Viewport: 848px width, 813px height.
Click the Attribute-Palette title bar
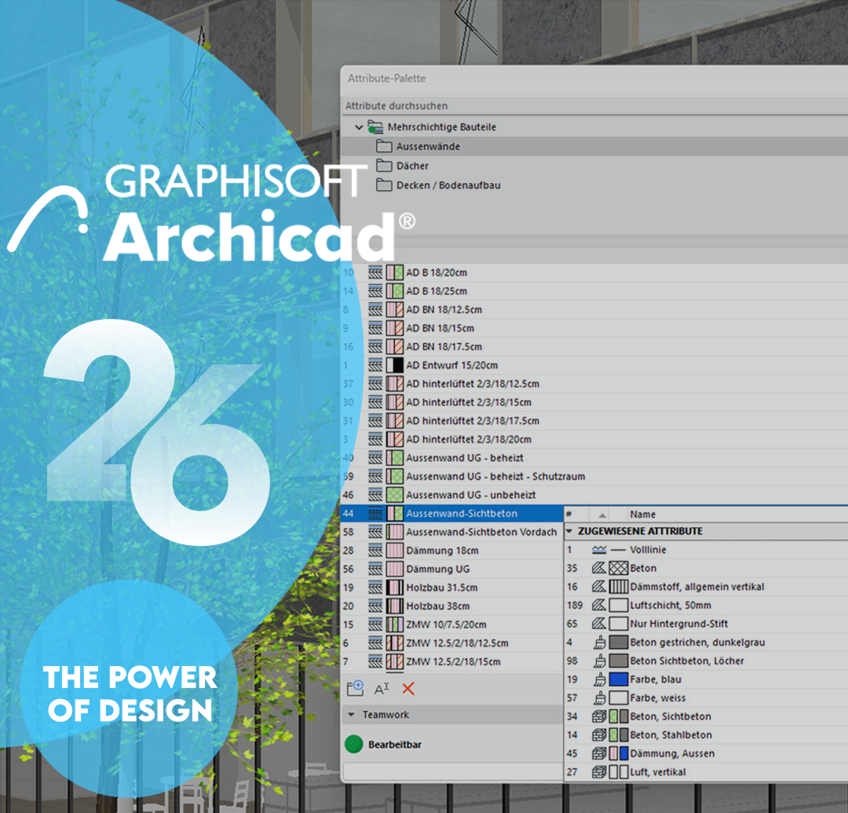coord(594,79)
